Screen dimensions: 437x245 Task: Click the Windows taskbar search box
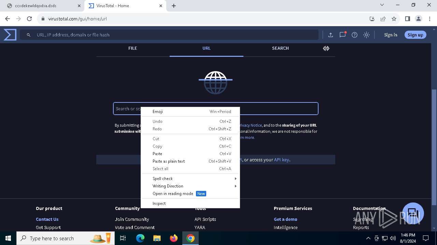pos(65,238)
